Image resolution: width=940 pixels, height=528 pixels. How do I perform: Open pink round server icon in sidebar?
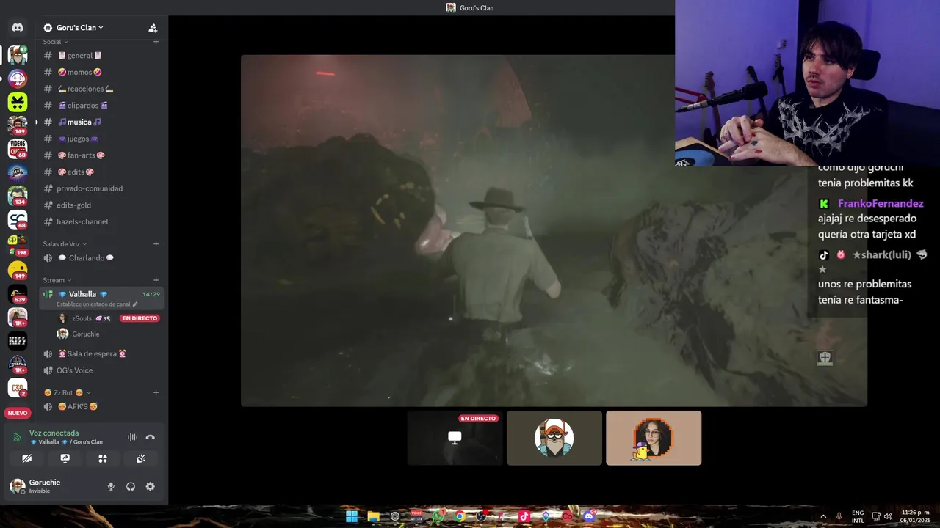point(18,78)
